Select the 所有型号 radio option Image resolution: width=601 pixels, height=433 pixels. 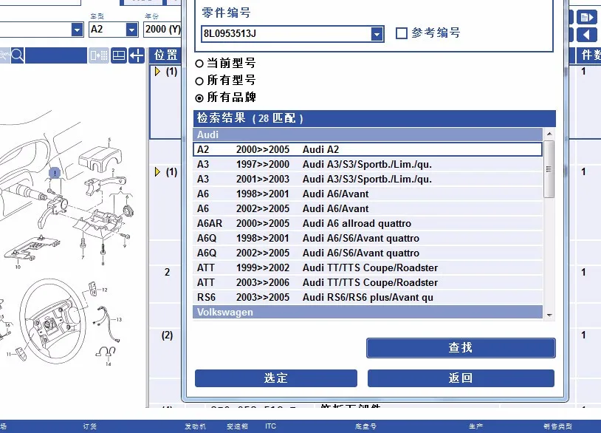click(x=199, y=81)
